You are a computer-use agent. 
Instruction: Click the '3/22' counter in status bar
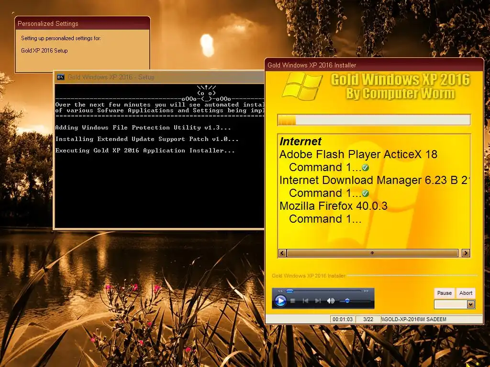368,319
